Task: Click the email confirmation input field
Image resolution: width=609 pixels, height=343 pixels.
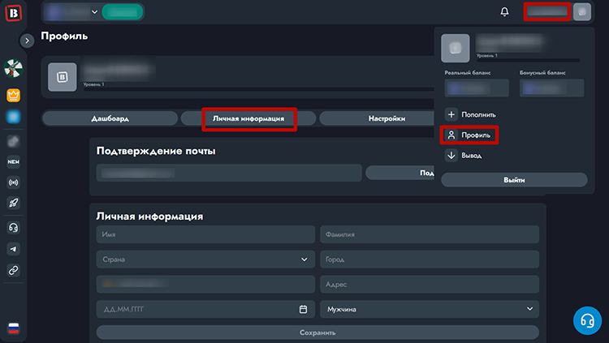Action: [x=229, y=173]
